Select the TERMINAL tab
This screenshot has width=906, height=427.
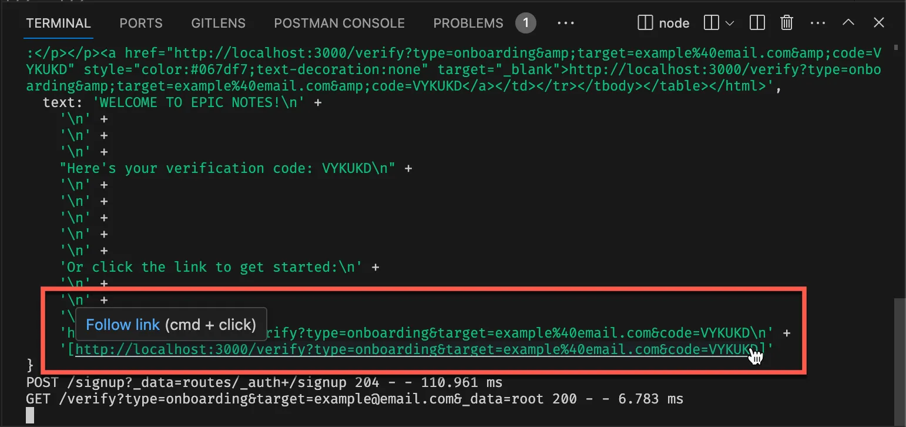(59, 23)
